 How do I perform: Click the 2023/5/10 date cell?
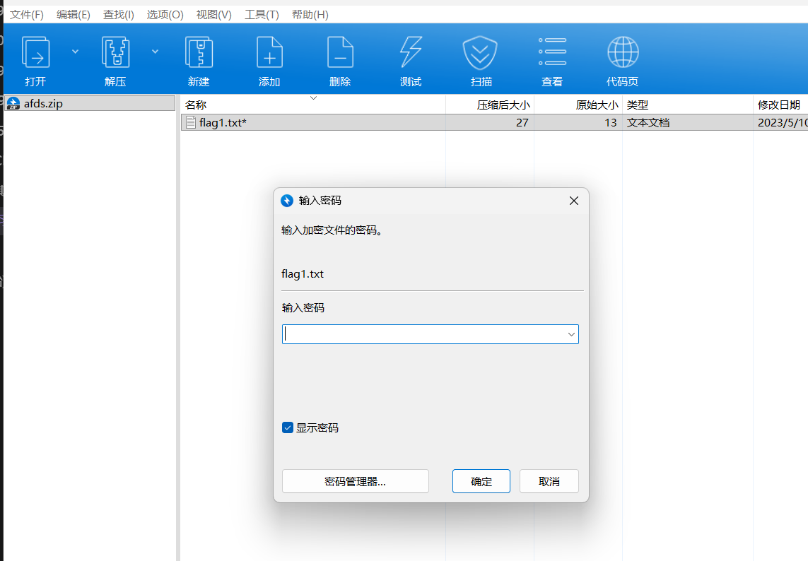(783, 123)
